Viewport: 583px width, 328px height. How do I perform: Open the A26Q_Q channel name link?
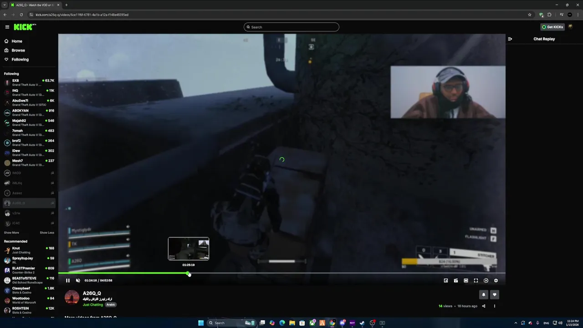click(92, 293)
